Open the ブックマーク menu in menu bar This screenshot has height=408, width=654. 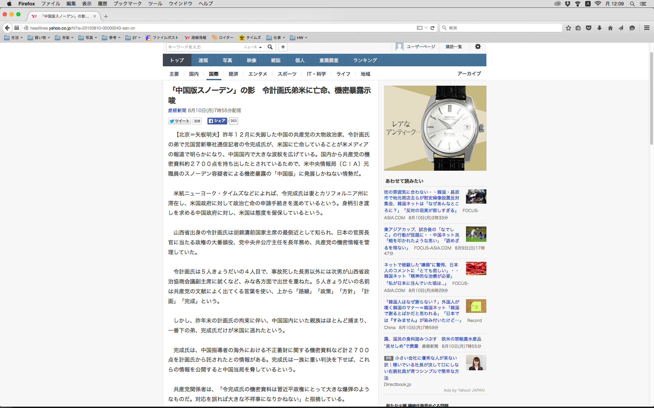(x=127, y=4)
